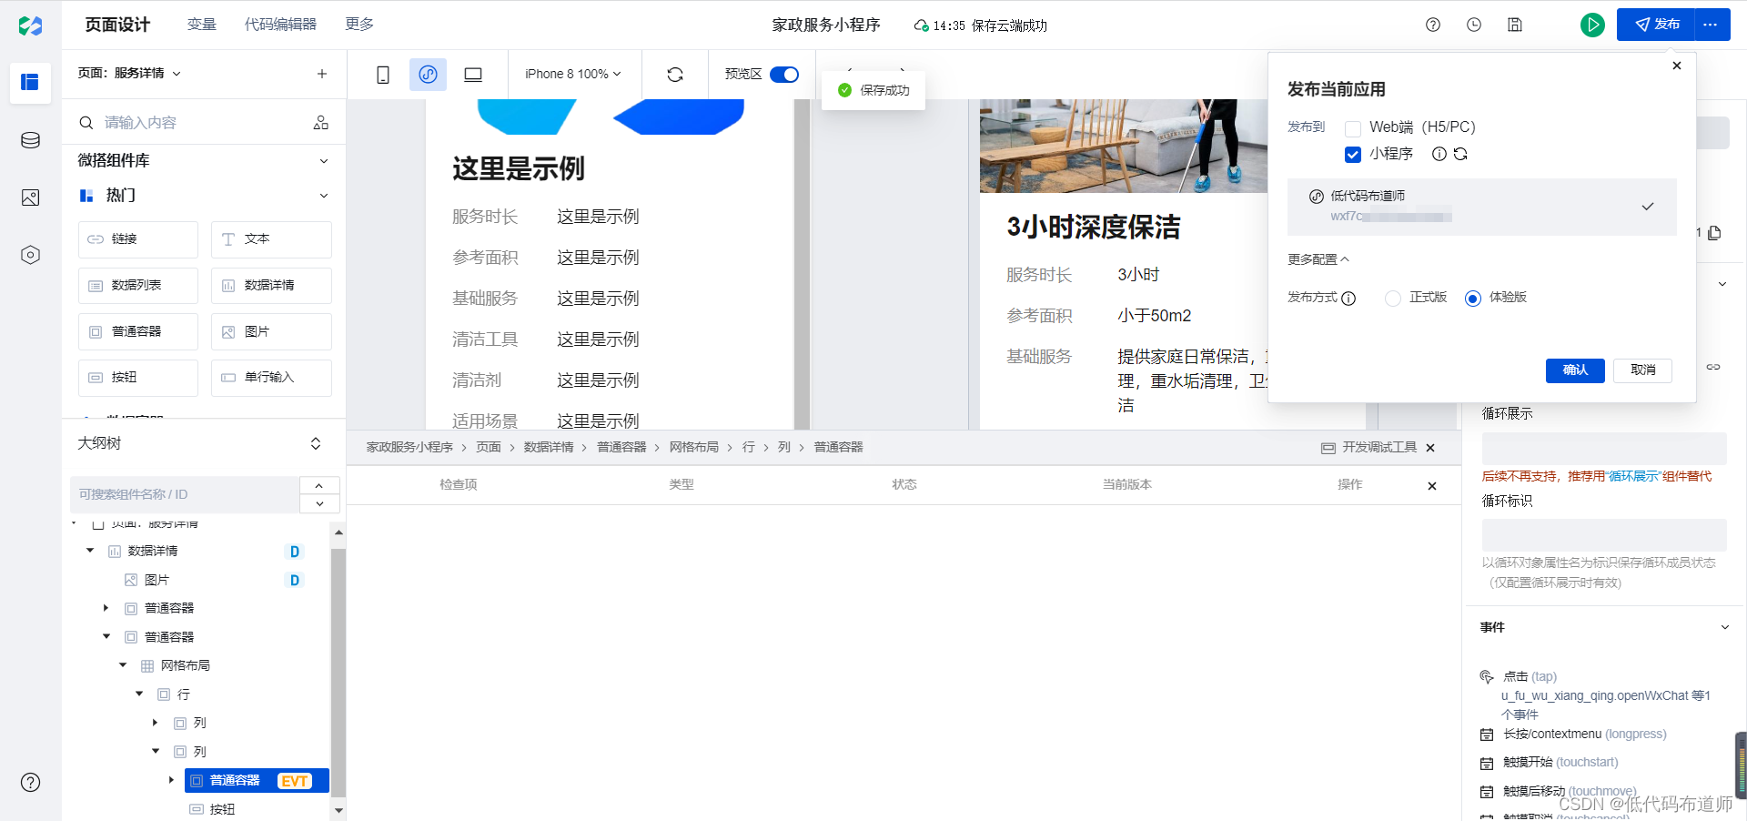Viewport: 1747px width, 821px height.
Task: Open the 代码编辑器 tab
Action: tap(280, 25)
